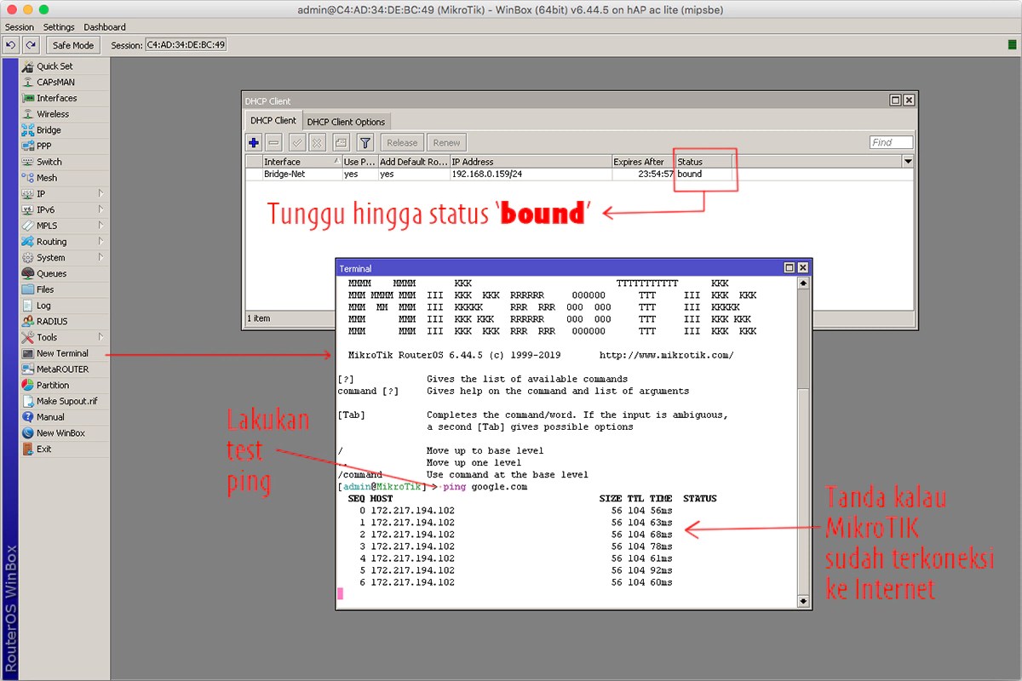This screenshot has width=1022, height=681.
Task: Sort by Status column header
Action: click(x=703, y=162)
